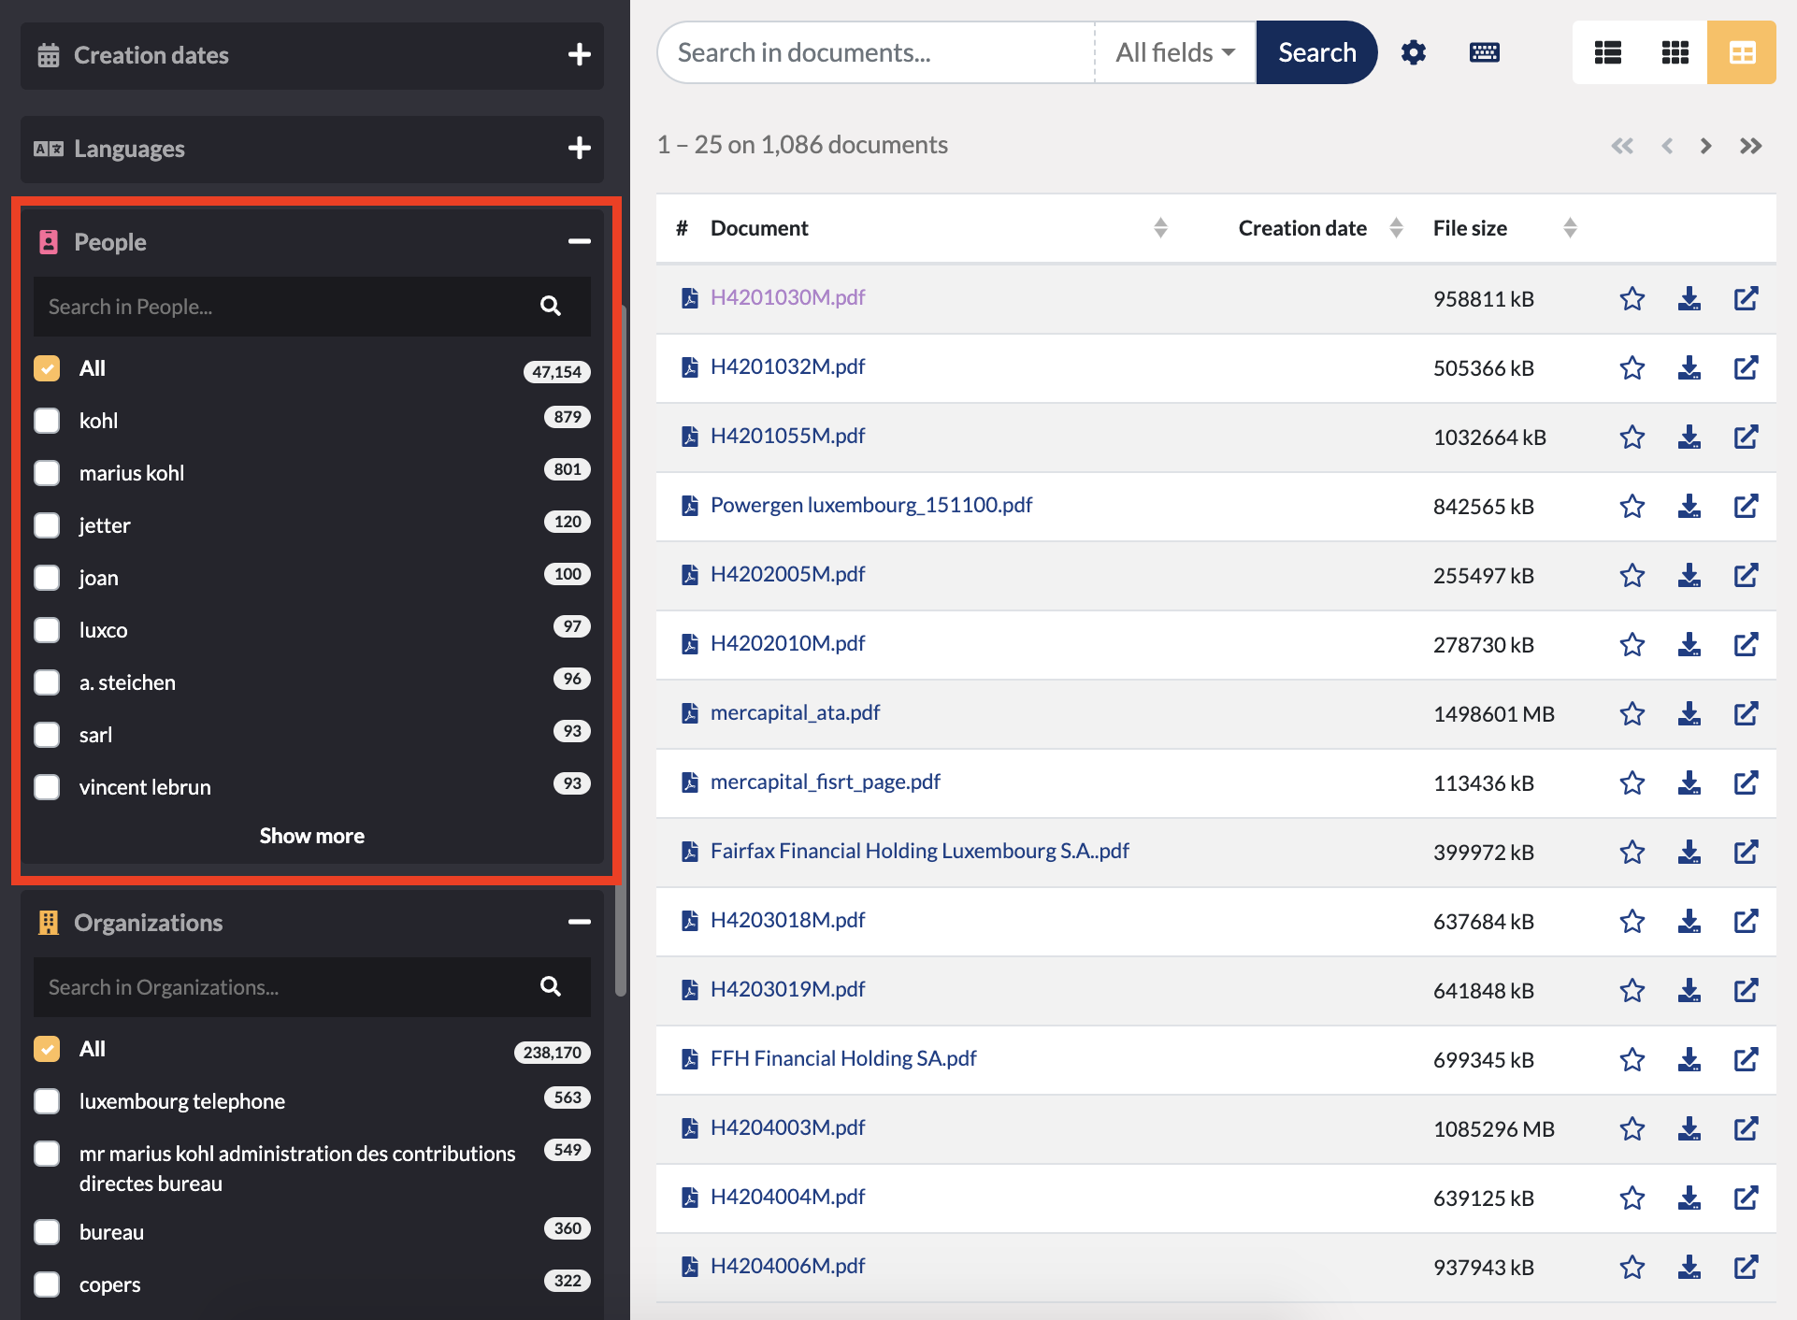
Task: Show more people filters
Action: (x=311, y=836)
